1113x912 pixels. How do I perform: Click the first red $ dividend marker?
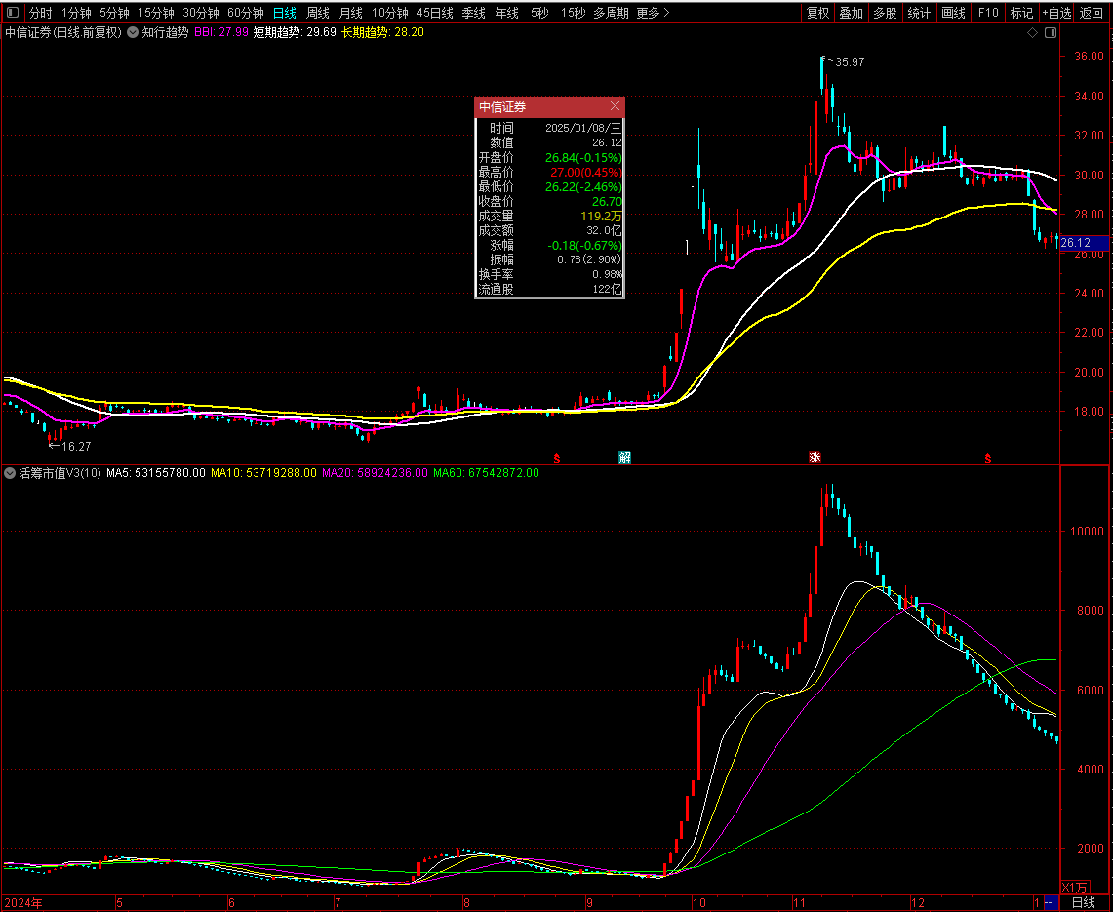(x=557, y=457)
